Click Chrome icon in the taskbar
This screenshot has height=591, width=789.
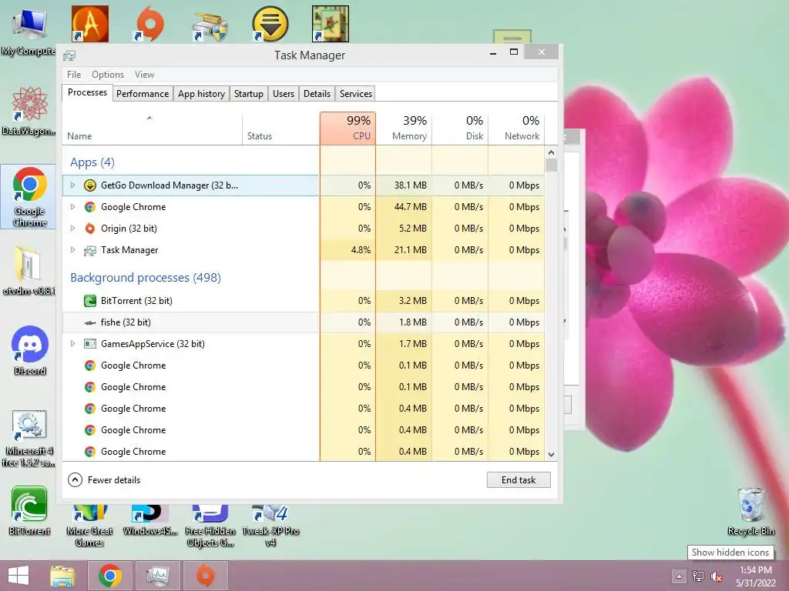pos(110,576)
